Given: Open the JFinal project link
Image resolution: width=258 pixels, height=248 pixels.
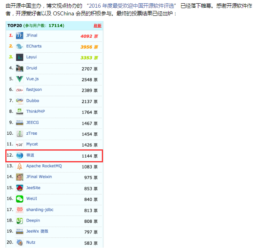Looking at the screenshot, I should coord(32,35).
